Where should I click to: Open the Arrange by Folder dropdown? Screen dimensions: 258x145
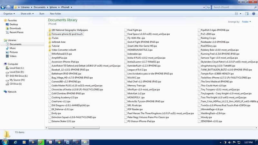point(246,21)
